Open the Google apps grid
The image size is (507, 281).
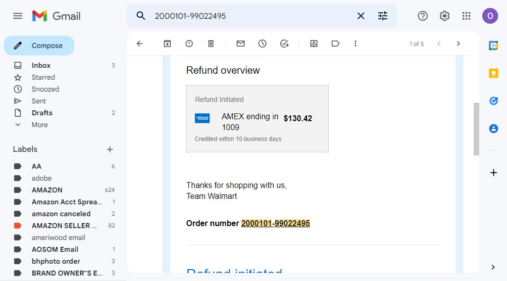466,16
